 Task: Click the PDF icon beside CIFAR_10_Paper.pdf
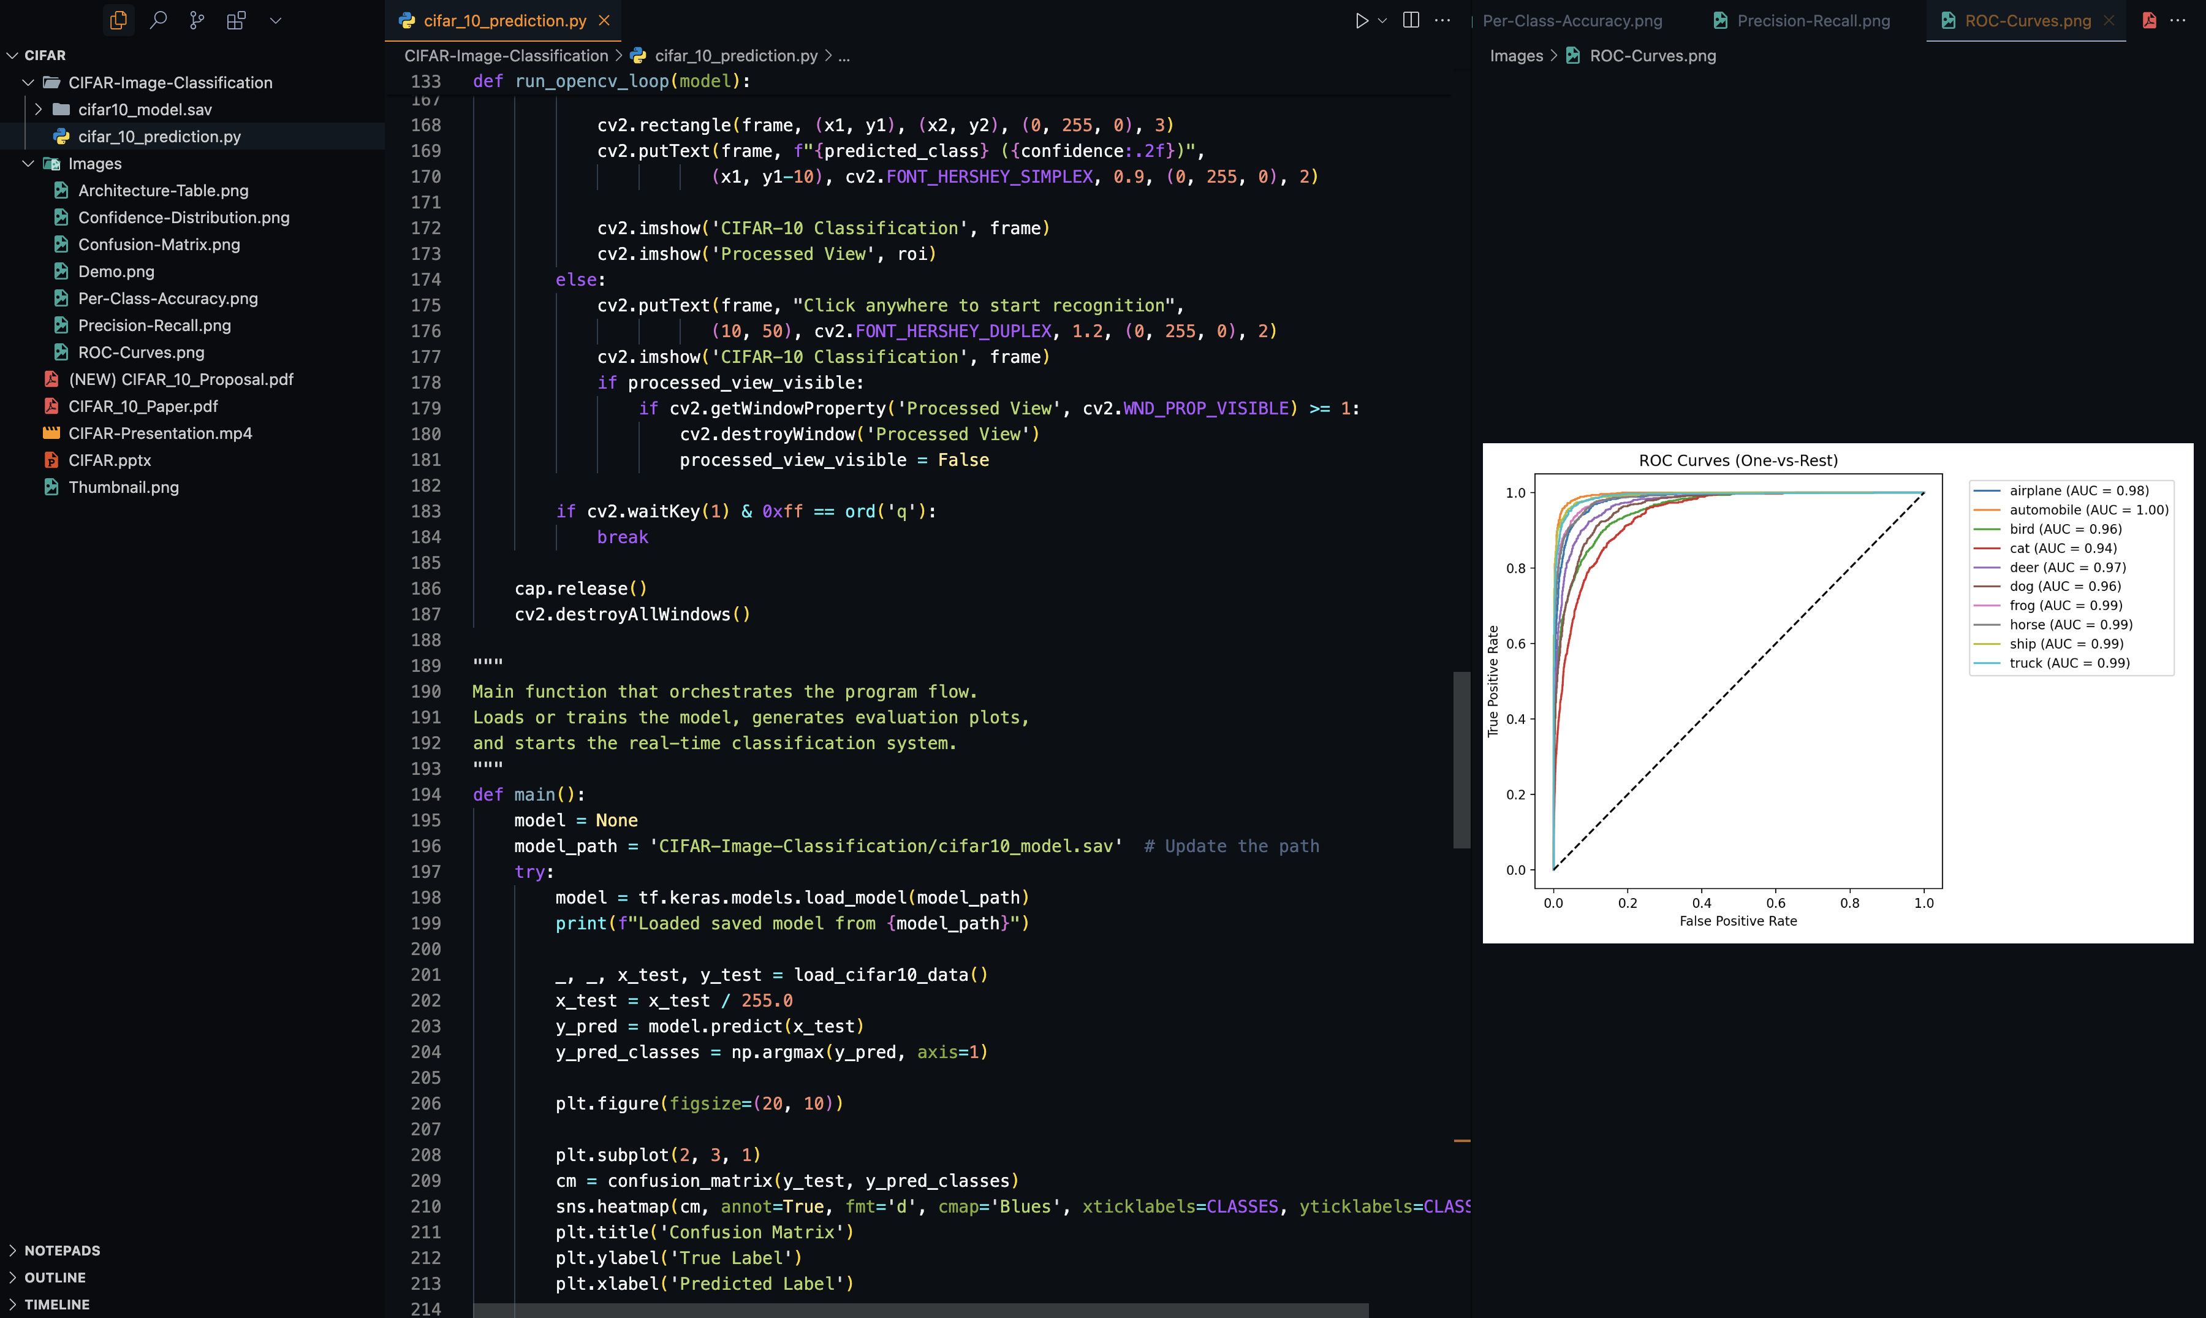(51, 406)
